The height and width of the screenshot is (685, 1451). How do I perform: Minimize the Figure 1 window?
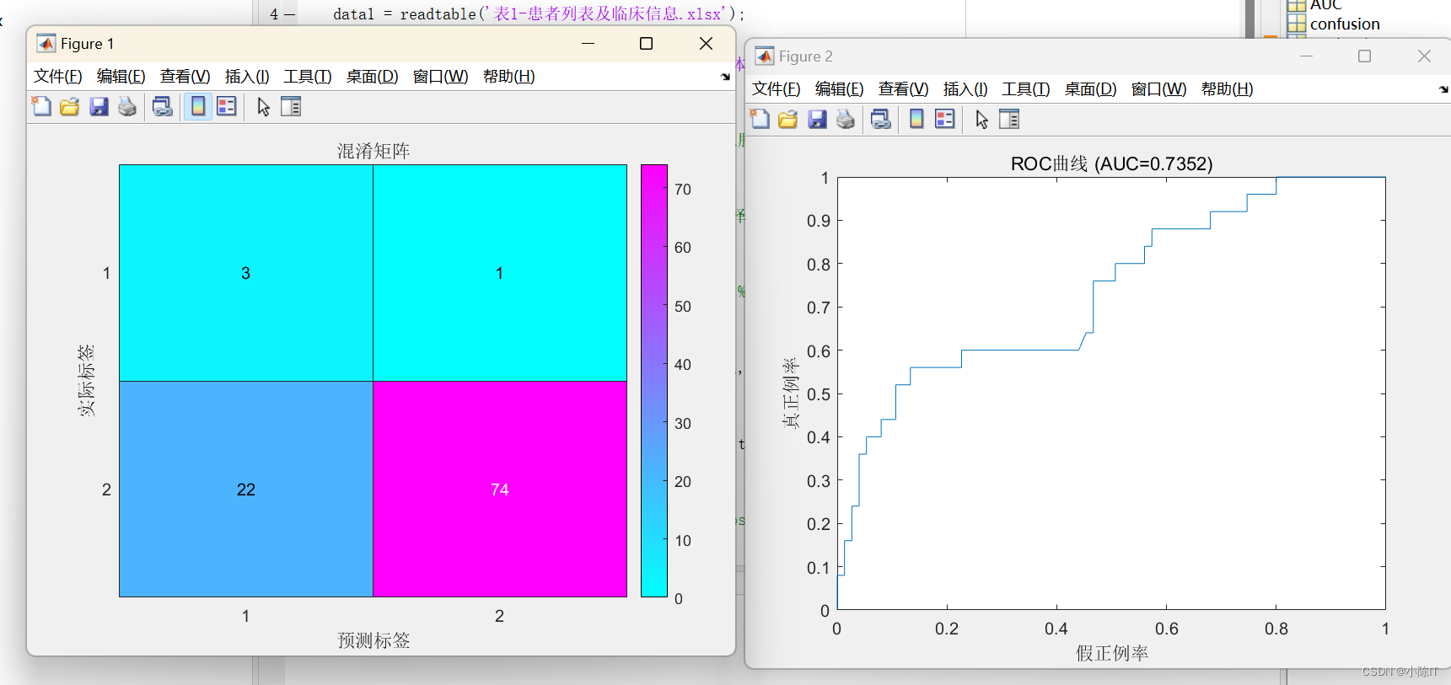click(588, 44)
